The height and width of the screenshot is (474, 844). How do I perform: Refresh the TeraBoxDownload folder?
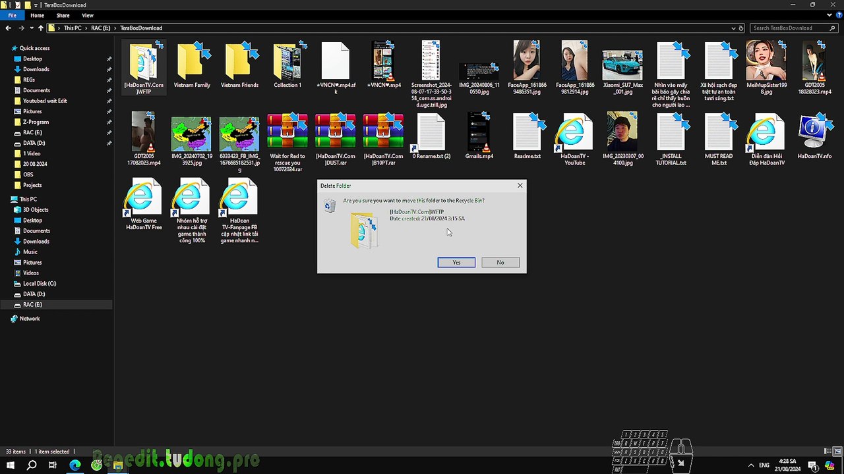[741, 28]
